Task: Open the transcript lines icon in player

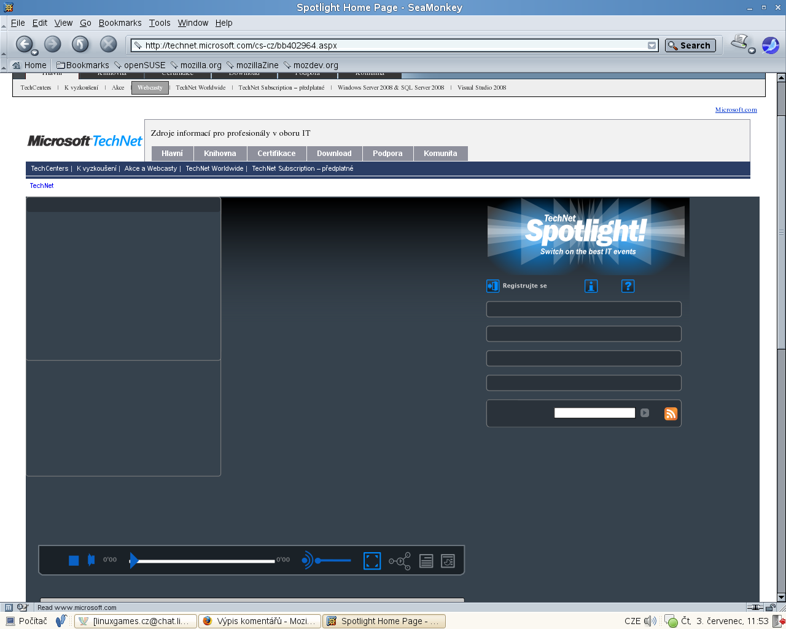Action: (426, 561)
